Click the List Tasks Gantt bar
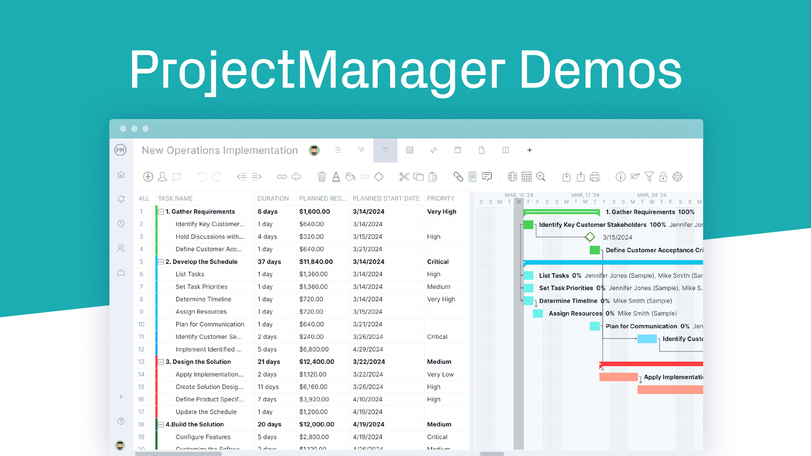This screenshot has width=811, height=456. [x=528, y=275]
